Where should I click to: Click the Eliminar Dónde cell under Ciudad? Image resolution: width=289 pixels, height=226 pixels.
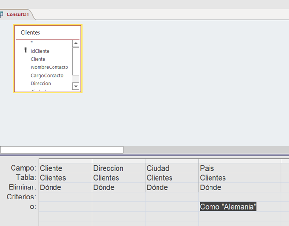point(172,187)
